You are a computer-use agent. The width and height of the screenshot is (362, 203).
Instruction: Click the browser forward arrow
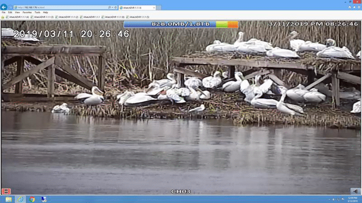click(10, 7)
